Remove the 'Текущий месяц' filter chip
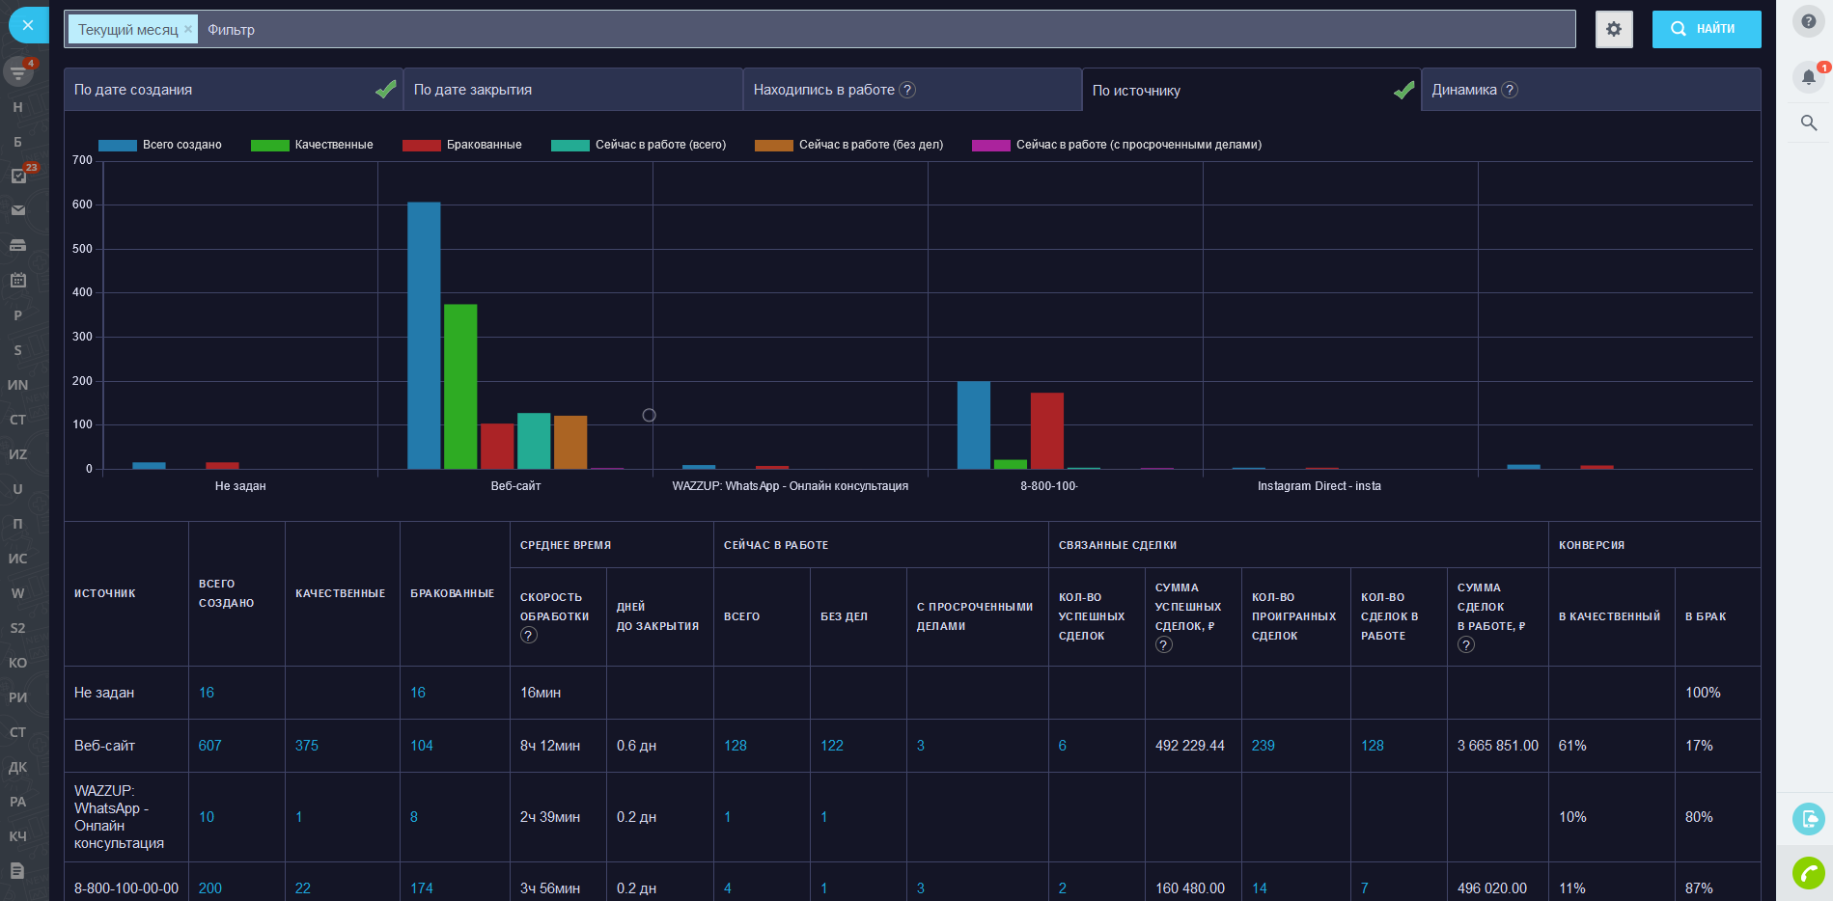The height and width of the screenshot is (901, 1833). [188, 29]
